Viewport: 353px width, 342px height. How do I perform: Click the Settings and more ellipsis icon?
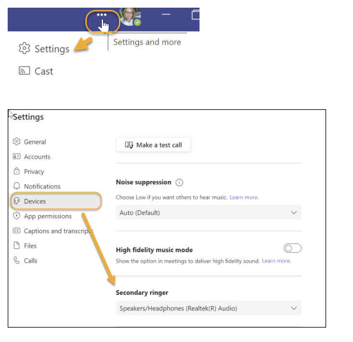point(102,15)
